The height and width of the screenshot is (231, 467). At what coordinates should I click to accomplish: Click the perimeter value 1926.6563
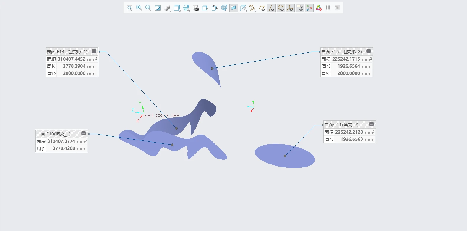click(x=352, y=139)
